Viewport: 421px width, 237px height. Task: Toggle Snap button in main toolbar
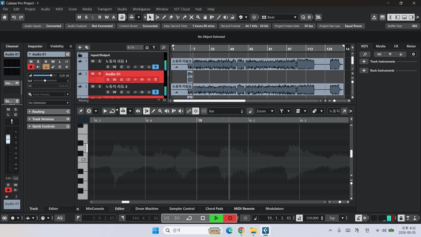tap(254, 17)
